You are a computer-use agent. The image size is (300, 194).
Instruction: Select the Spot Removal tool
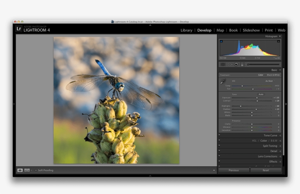point(230,65)
